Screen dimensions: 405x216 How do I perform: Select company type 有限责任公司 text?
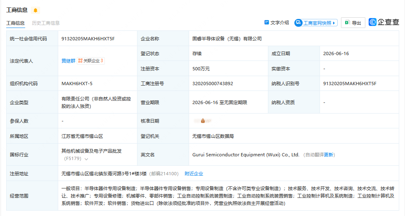[x=96, y=102]
